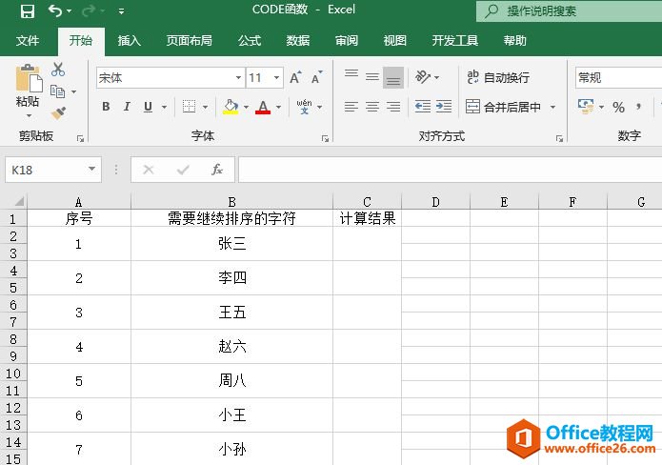The width and height of the screenshot is (662, 465).
Task: Click the Percent Style icon
Action: point(618,107)
